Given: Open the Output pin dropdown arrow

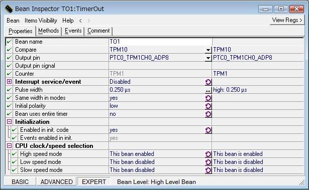Looking at the screenshot, I should click(x=208, y=58).
